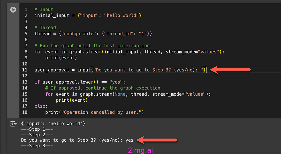Click the thread configurable dictionary line

click(x=93, y=34)
